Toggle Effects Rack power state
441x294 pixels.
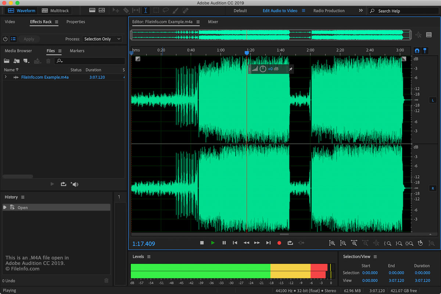[6, 39]
